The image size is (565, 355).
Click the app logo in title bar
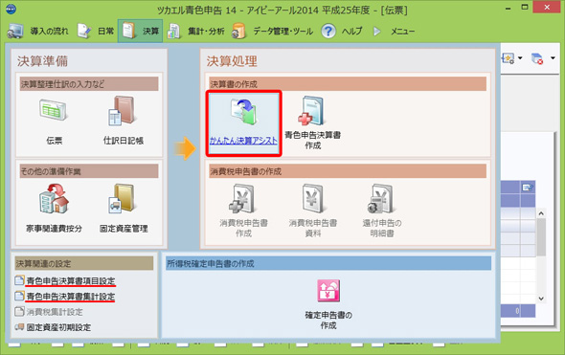(x=11, y=10)
